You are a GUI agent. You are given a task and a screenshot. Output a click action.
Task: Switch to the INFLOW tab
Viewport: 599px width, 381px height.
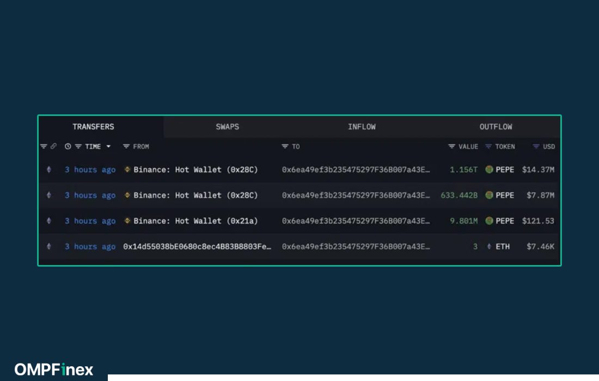362,127
